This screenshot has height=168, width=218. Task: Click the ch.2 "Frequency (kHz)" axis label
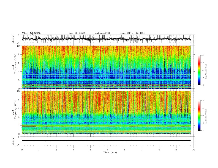pos(15,109)
